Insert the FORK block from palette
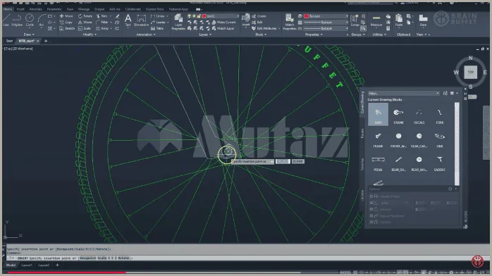492x276 pixels. tap(440, 115)
